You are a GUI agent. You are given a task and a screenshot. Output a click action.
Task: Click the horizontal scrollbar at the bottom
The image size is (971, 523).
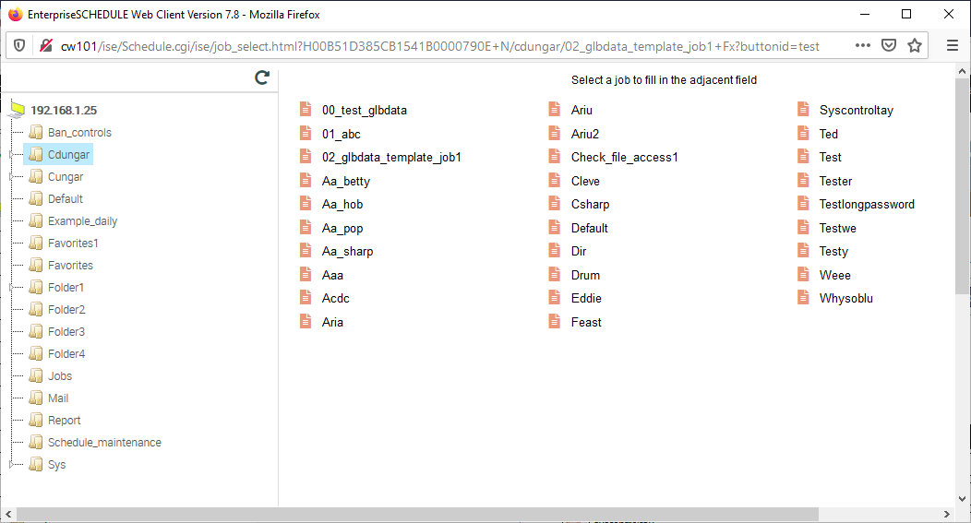(415, 514)
